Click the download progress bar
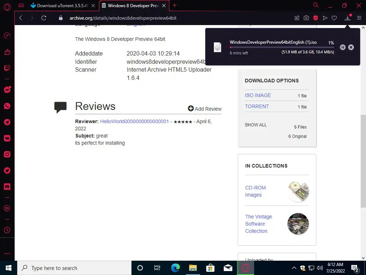 click(282, 47)
